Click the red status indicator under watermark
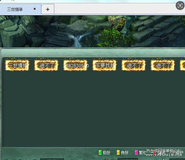 pos(155,153)
